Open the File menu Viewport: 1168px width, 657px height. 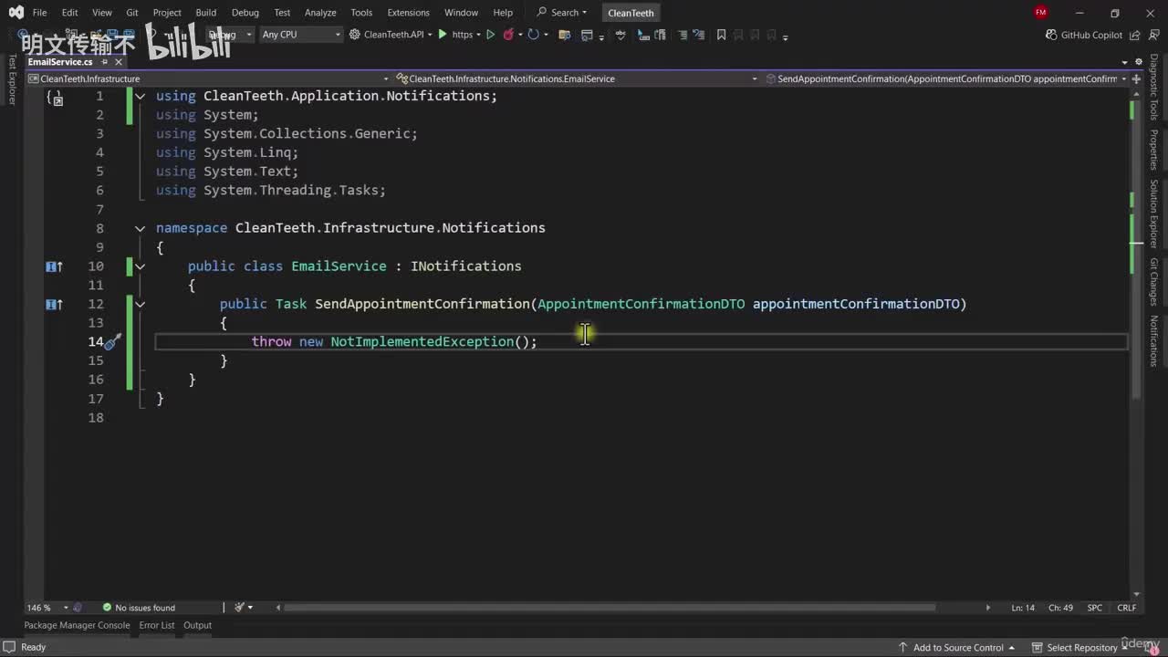(39, 13)
